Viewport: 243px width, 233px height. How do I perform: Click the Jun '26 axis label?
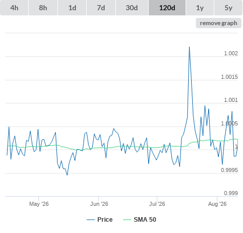tap(99, 204)
